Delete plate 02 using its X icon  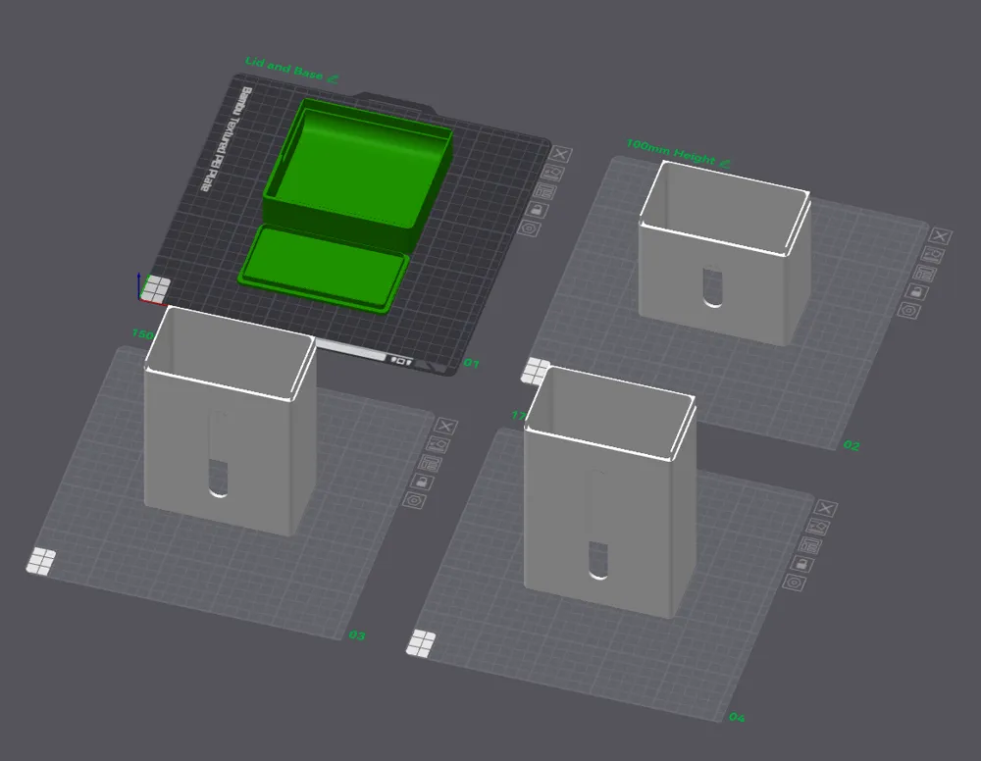click(940, 236)
